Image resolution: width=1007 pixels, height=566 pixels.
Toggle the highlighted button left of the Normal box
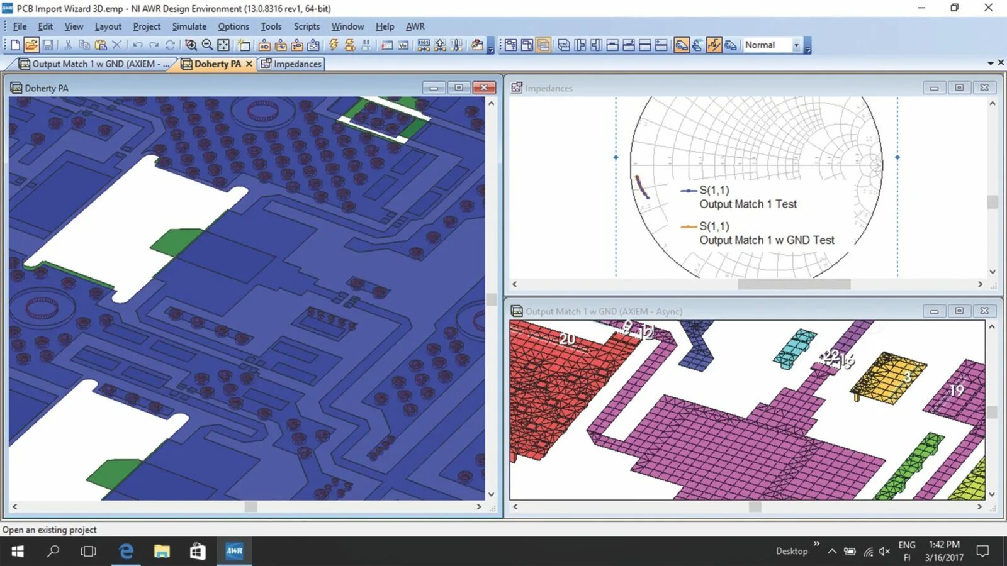coord(714,45)
